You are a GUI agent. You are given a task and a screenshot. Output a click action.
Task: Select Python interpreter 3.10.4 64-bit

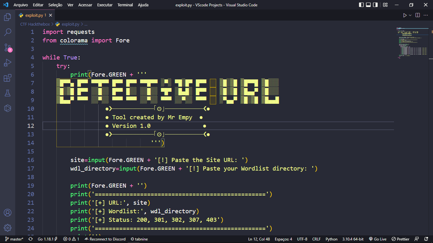coord(353,239)
